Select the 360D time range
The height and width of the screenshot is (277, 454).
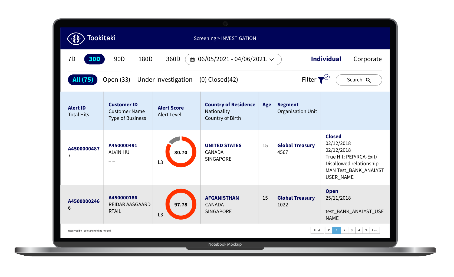[173, 59]
